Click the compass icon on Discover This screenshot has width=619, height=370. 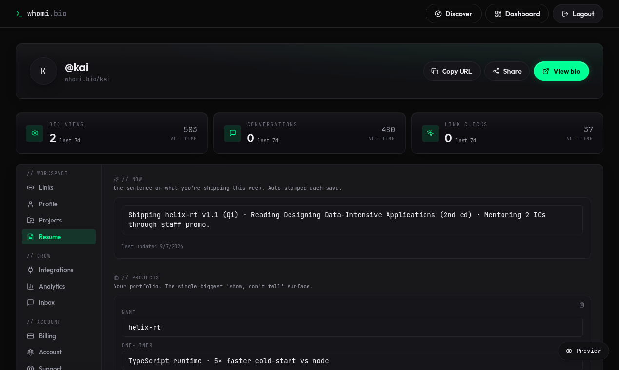coord(438,14)
